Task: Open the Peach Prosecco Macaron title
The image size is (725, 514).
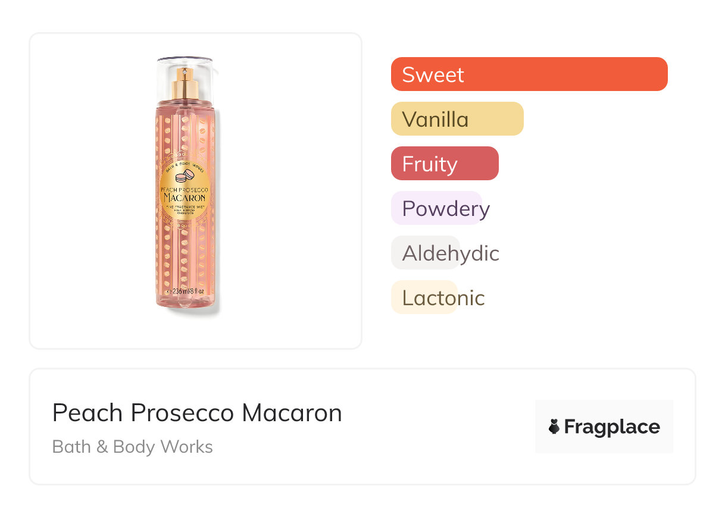Action: click(x=197, y=413)
